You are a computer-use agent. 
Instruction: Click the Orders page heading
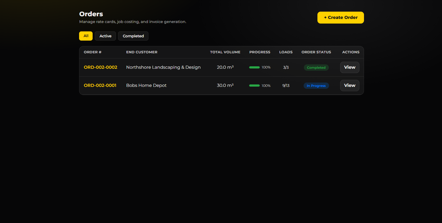click(91, 14)
